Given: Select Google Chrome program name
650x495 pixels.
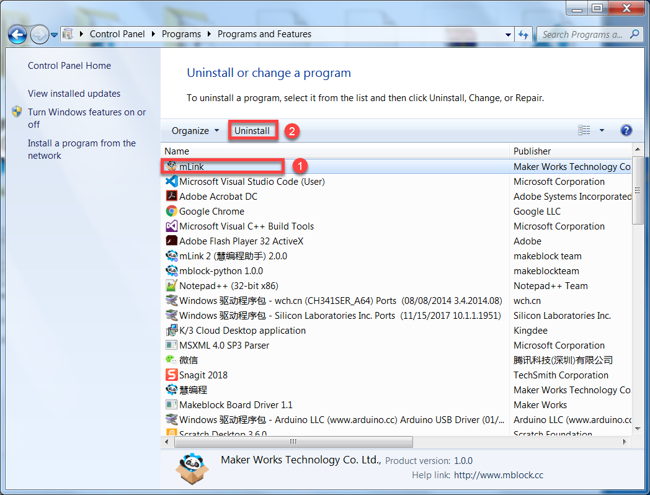Looking at the screenshot, I should pyautogui.click(x=211, y=212).
